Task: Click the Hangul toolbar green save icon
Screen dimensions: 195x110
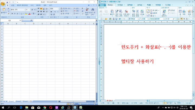Action: coord(110,19)
